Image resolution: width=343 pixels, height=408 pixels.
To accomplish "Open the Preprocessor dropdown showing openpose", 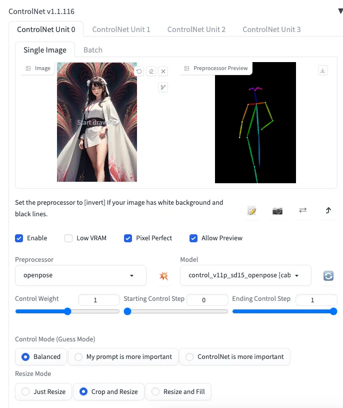I will [80, 275].
